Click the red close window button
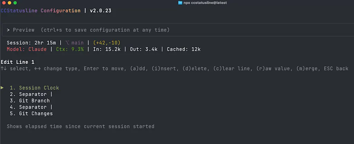The image size is (354, 144). point(3,3)
